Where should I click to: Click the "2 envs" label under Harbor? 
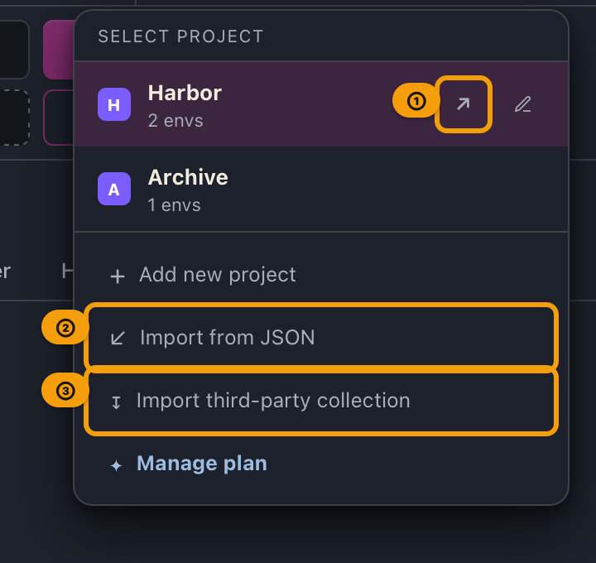click(x=175, y=121)
